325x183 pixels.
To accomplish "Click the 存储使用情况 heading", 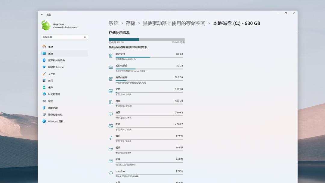I will (x=119, y=33).
